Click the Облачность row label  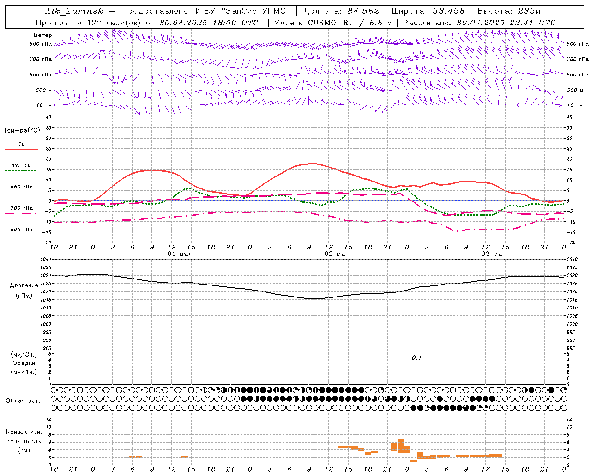24,400
